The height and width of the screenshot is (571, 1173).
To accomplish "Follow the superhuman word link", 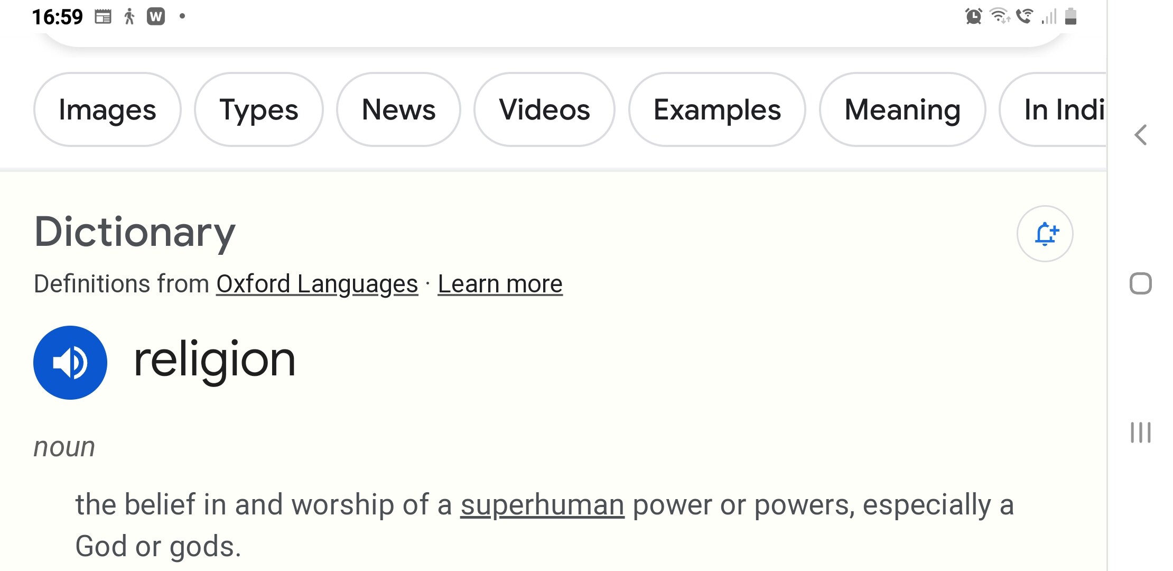I will click(x=542, y=505).
